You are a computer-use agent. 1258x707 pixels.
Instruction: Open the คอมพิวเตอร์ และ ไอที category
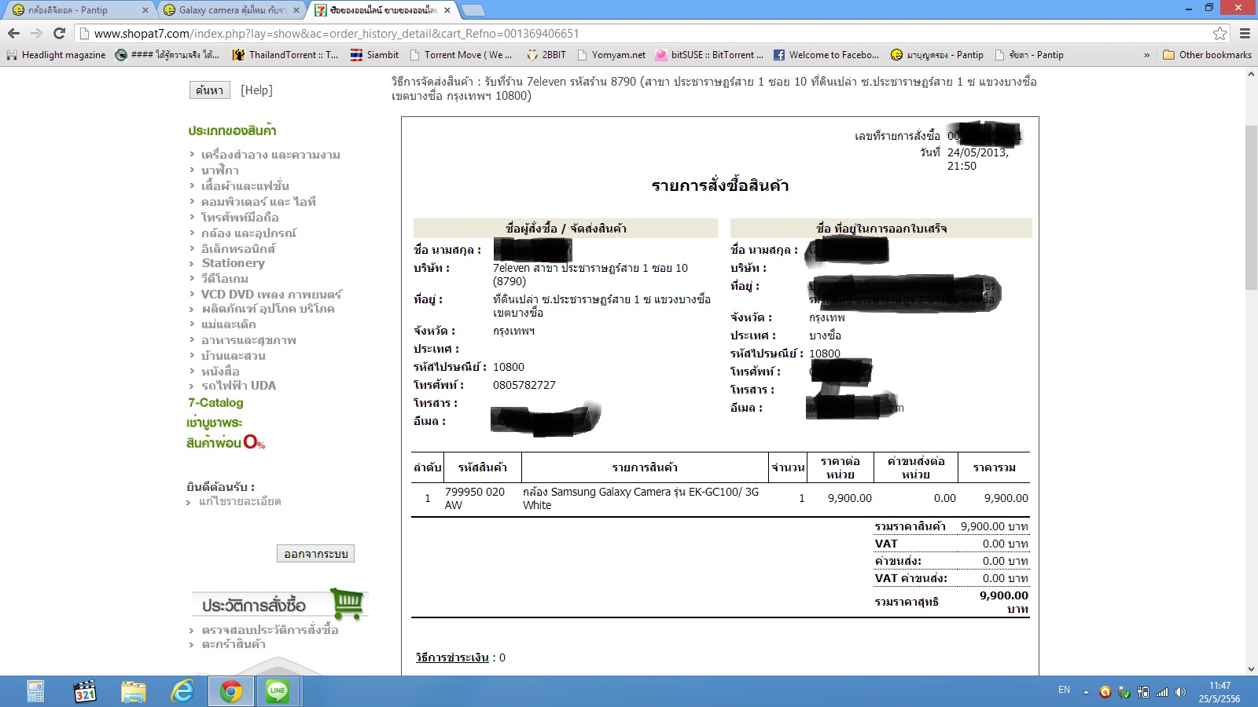pyautogui.click(x=259, y=202)
